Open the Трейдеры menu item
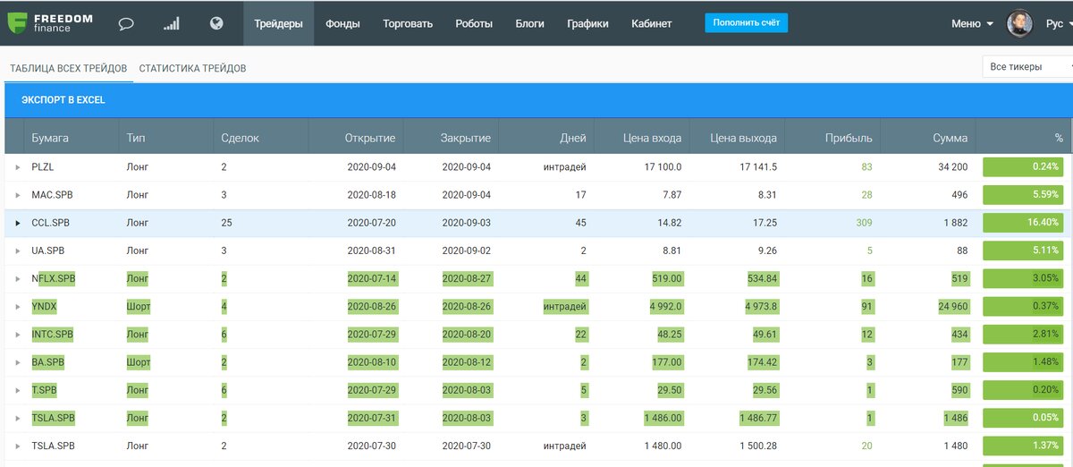Screen dimensions: 1073x467 point(278,24)
